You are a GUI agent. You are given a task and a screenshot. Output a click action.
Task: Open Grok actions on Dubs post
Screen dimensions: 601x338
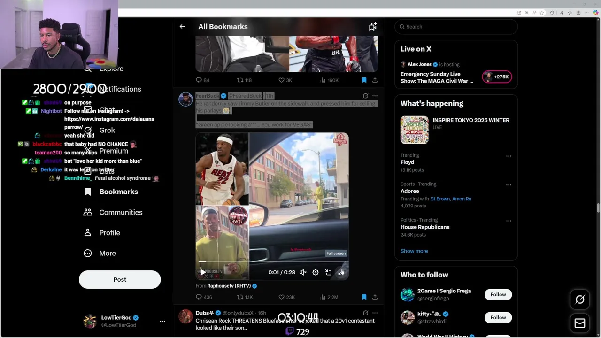(x=365, y=313)
